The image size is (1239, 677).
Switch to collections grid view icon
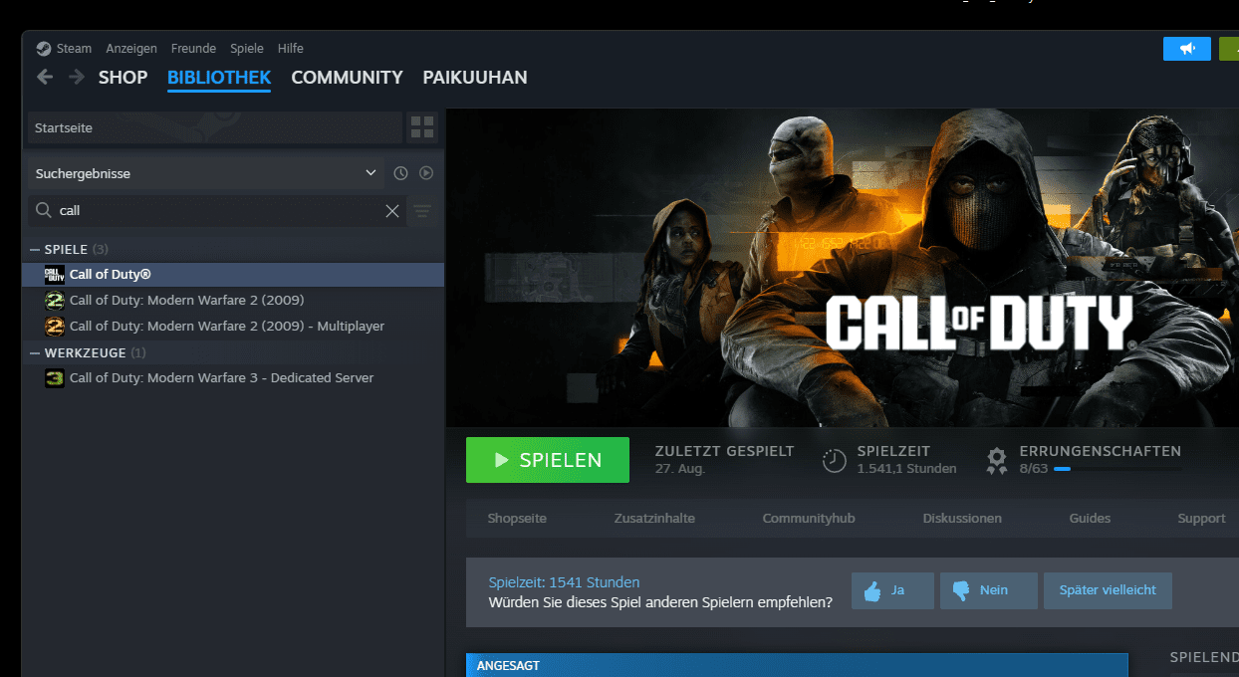coord(423,127)
